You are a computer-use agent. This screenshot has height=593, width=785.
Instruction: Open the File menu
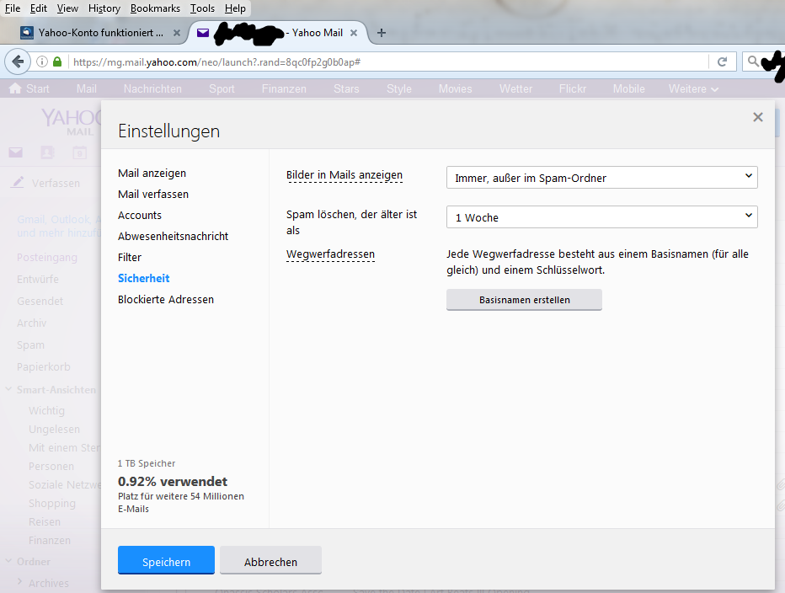pos(13,8)
